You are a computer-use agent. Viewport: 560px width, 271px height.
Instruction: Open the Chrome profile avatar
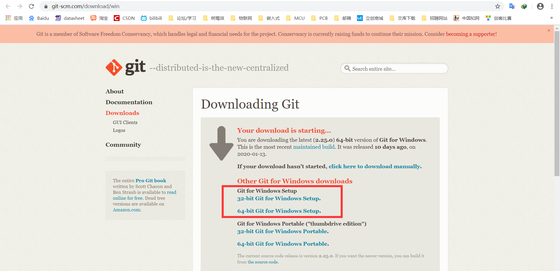(540, 6)
